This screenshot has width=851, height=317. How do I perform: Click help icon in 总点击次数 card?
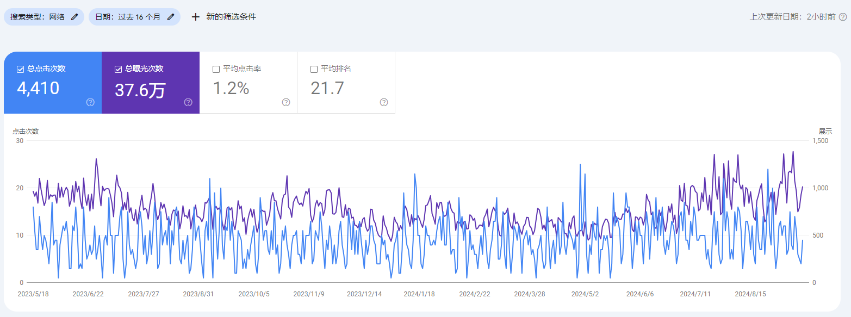point(90,102)
